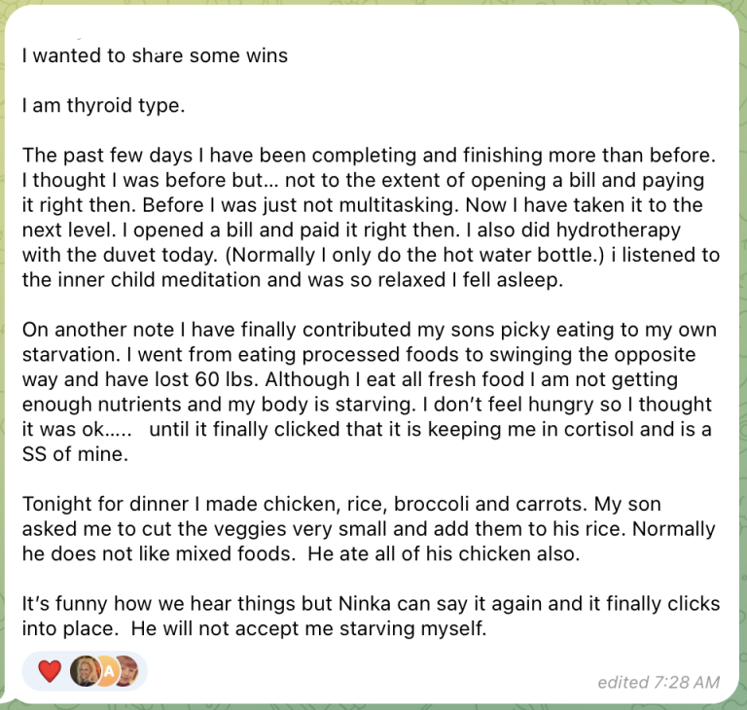
Task: Click the line starting 'Tonight for dinner'
Action: (341, 504)
